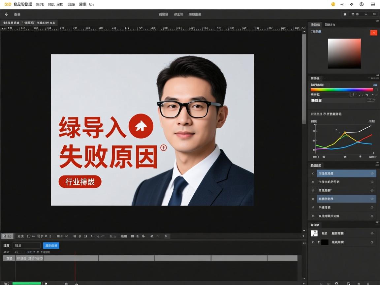Select the red pill-shaped label on canvas

coord(80,182)
